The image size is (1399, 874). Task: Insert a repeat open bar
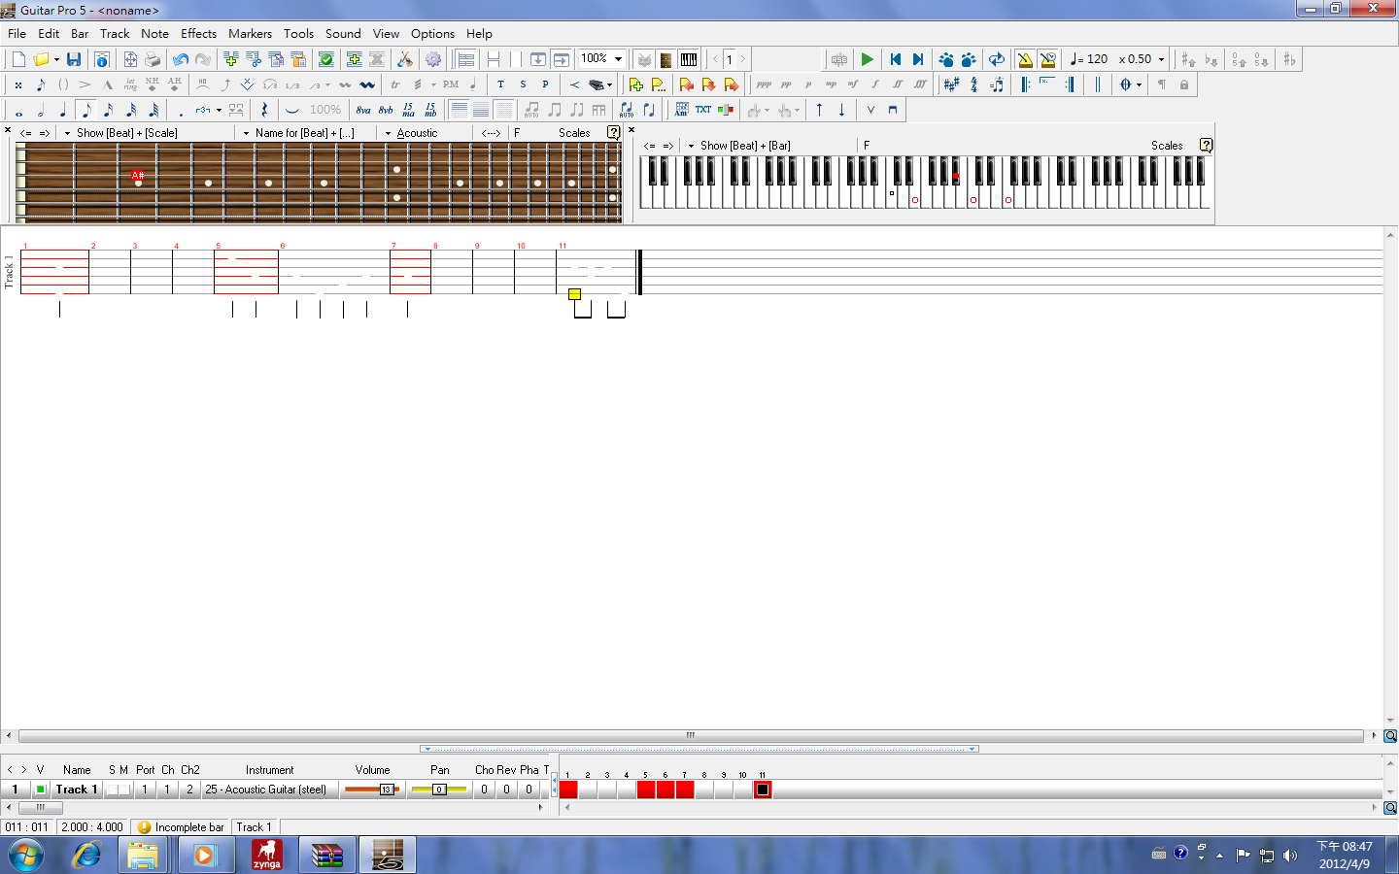click(x=1025, y=84)
